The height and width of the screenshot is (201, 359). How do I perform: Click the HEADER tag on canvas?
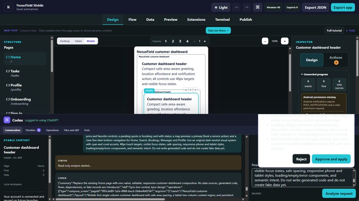click(x=149, y=91)
